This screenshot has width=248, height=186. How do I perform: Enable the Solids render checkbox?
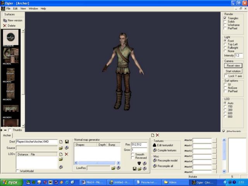pos(225,22)
